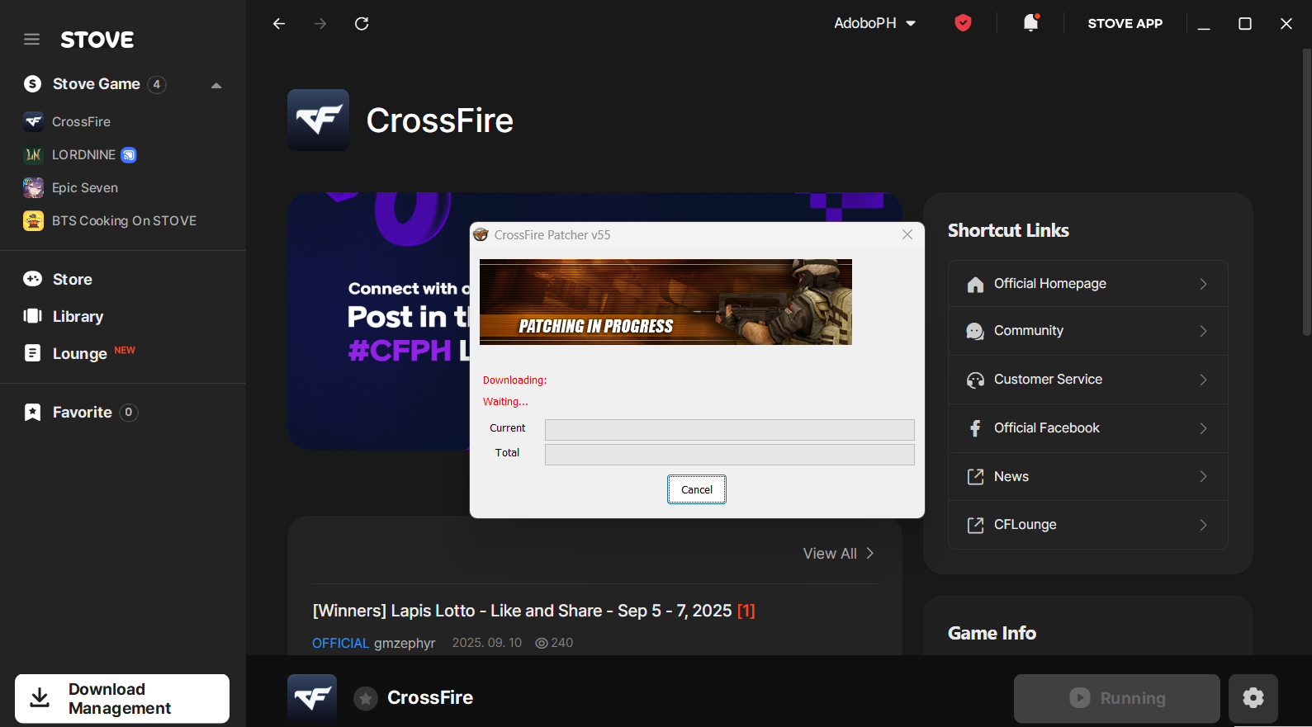Reload the page with refresh icon
The image size is (1312, 727).
(362, 23)
